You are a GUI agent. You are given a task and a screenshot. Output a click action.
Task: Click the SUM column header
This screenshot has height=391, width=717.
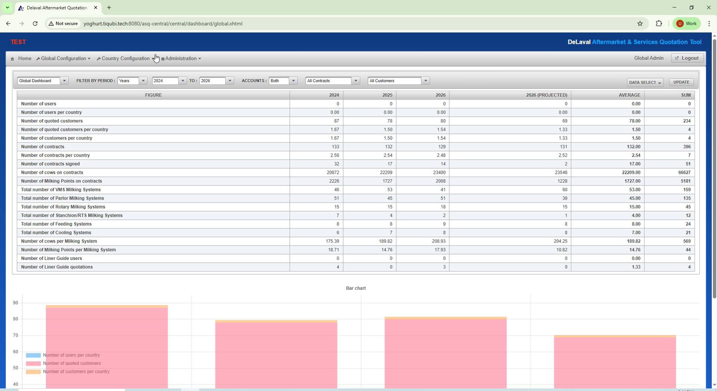(669, 95)
